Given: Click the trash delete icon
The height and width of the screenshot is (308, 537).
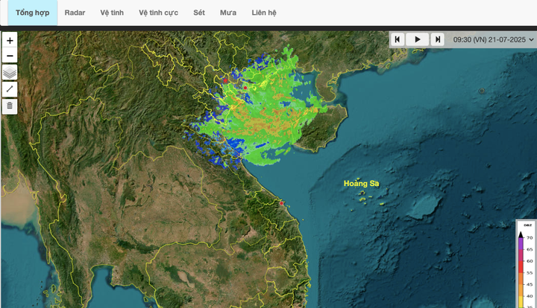Looking at the screenshot, I should click(10, 106).
